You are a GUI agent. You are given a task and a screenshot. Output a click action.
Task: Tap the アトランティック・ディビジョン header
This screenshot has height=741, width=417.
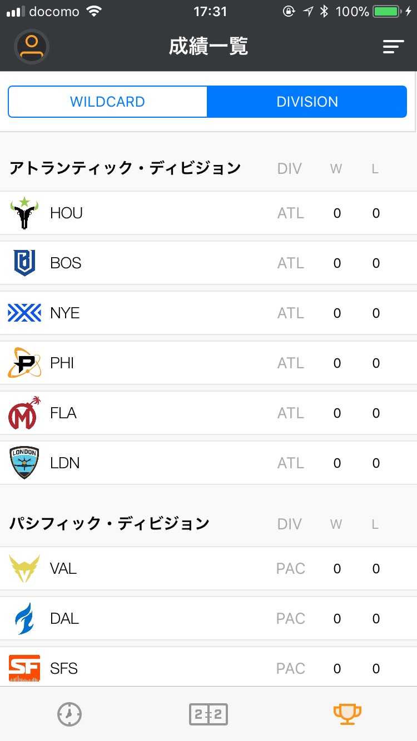(x=125, y=168)
